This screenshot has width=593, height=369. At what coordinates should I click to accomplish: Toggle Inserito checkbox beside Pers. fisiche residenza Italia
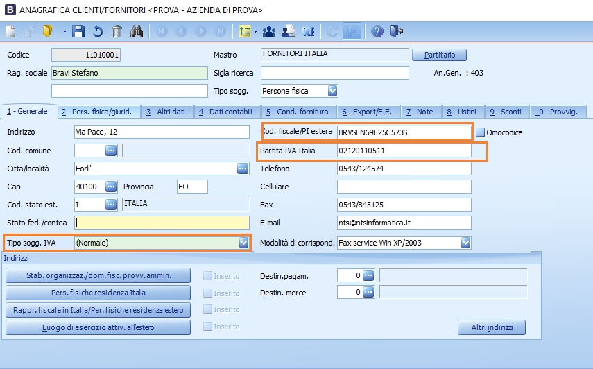coord(207,293)
